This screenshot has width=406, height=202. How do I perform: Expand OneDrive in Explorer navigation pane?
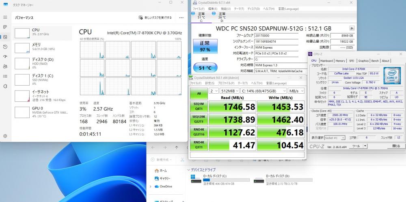tap(151, 187)
